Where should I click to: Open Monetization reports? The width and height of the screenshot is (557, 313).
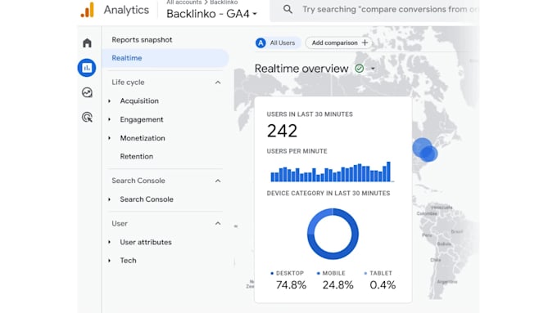click(143, 138)
